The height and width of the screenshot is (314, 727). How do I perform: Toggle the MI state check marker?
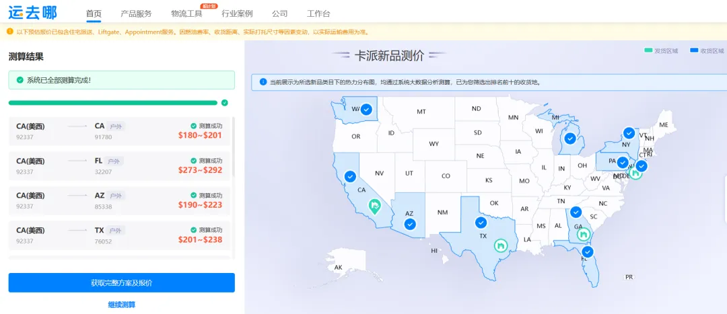coord(570,139)
